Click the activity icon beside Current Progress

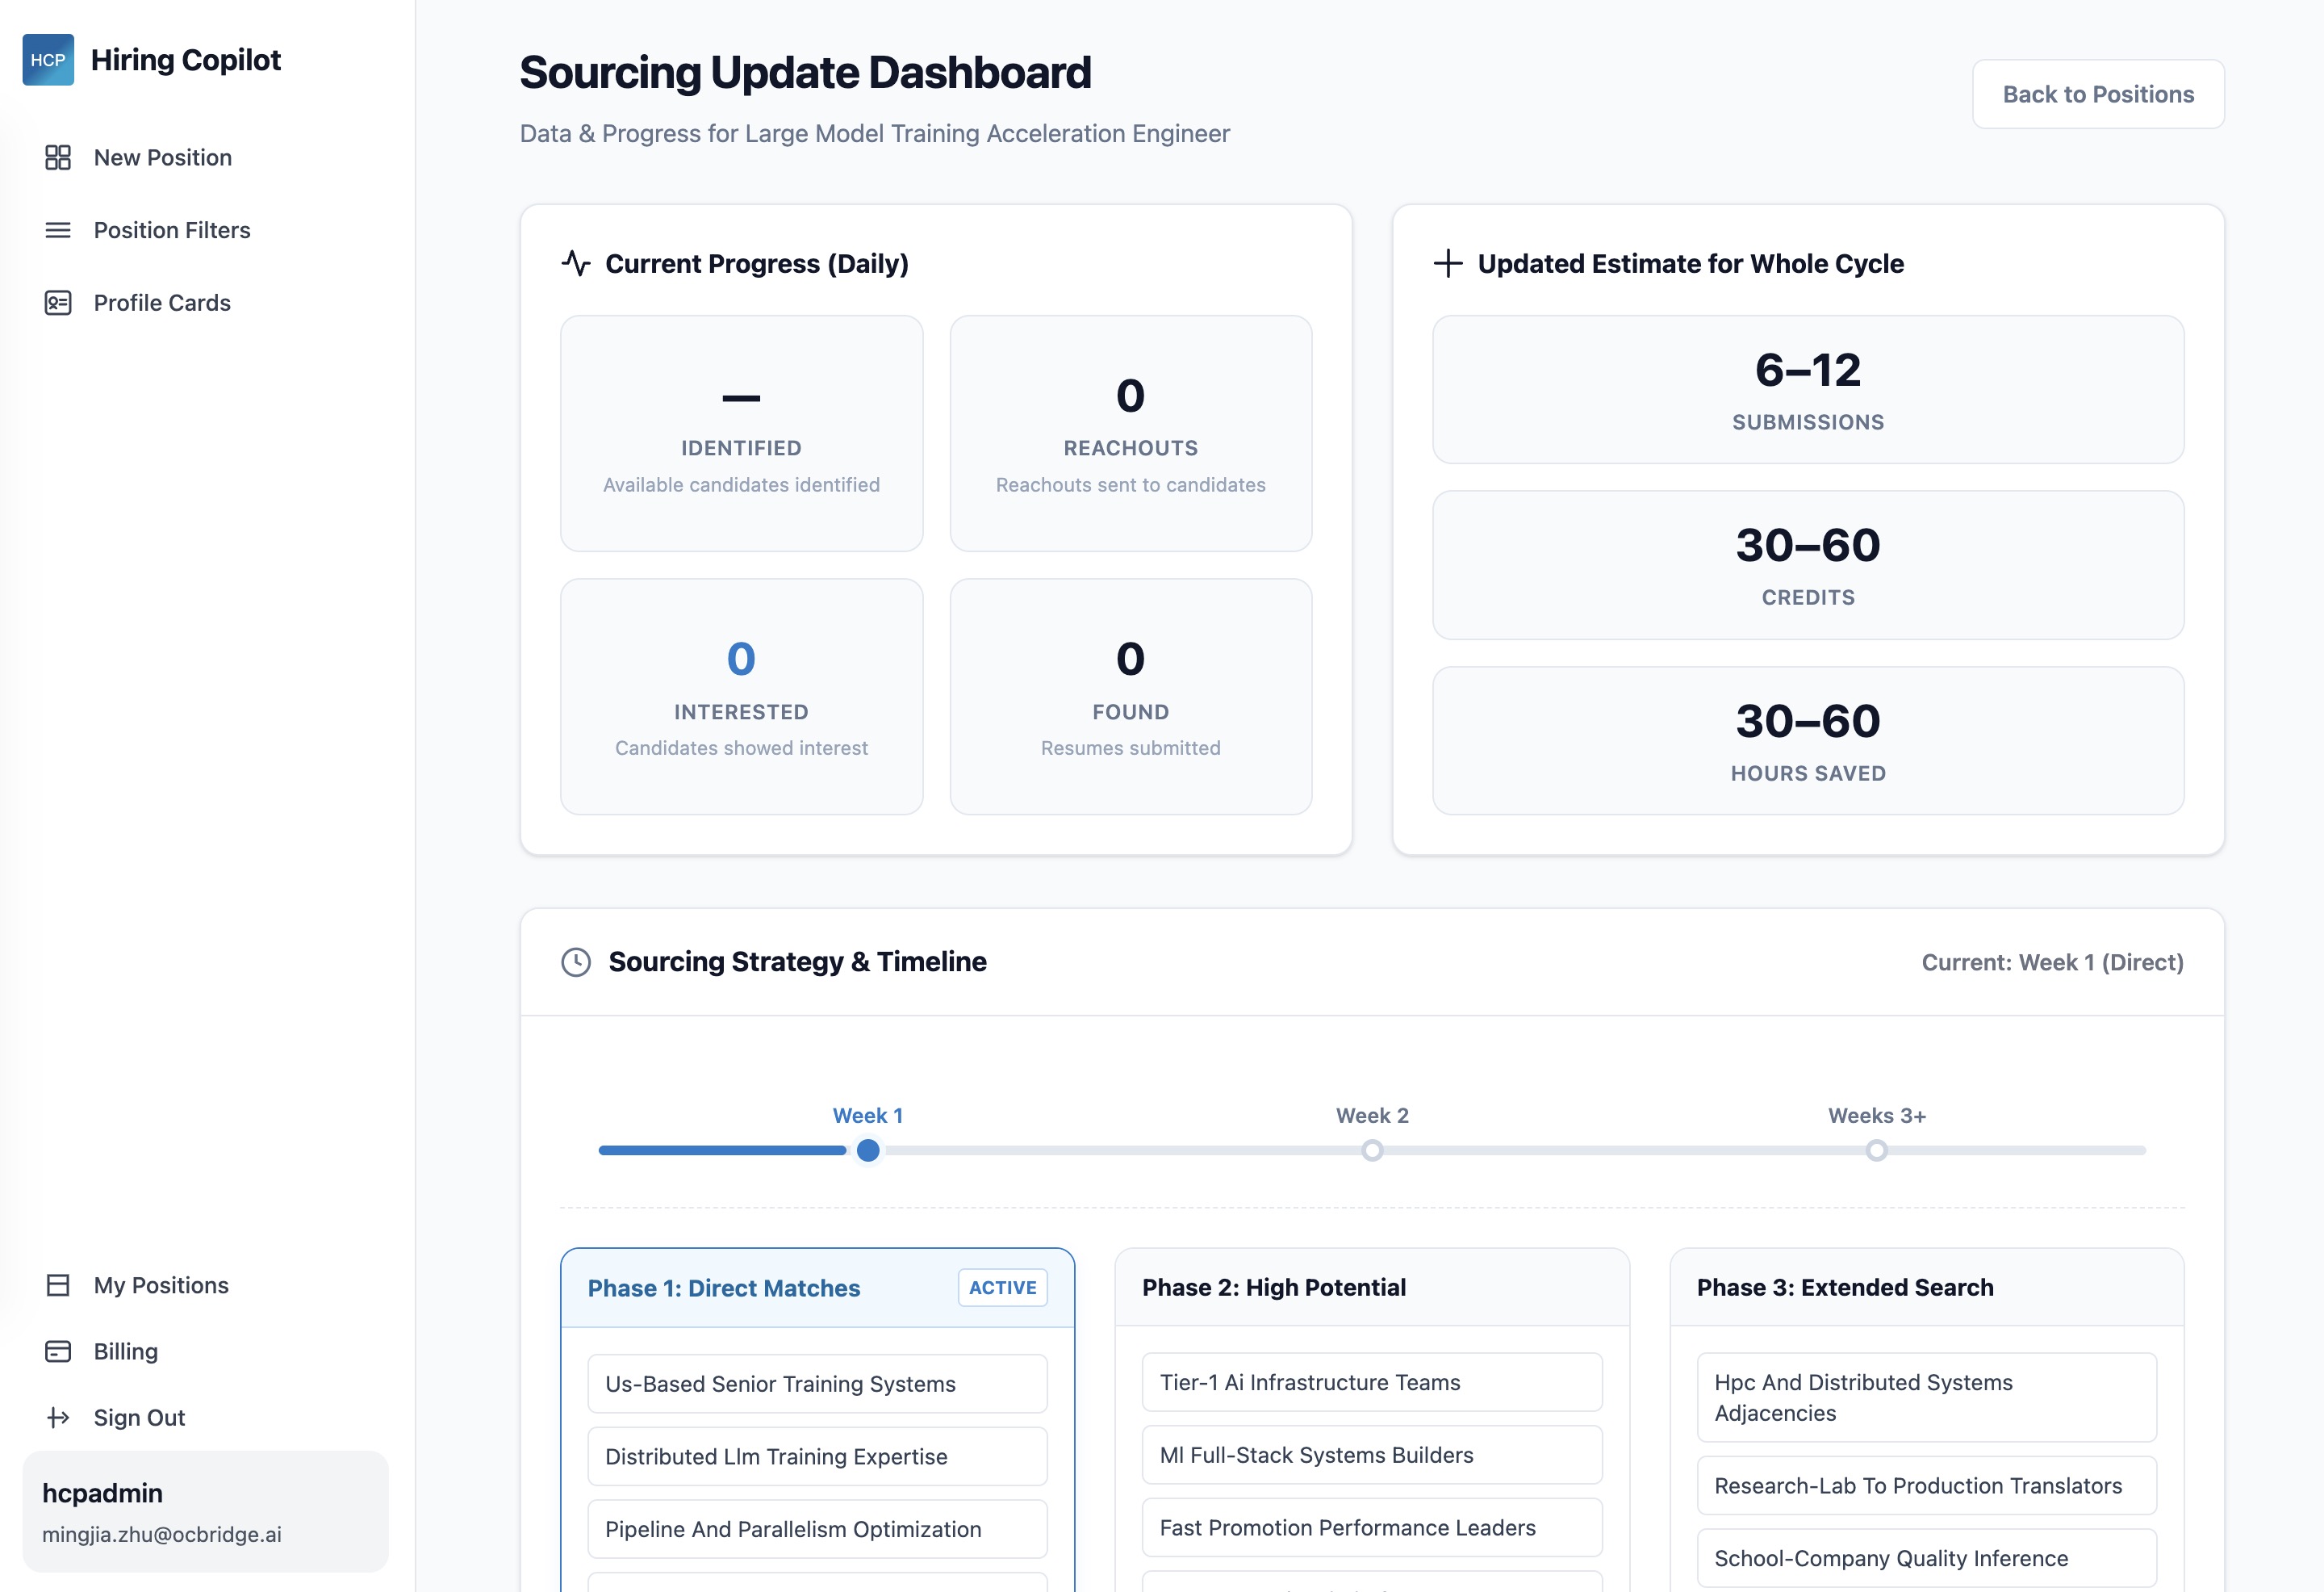[x=577, y=263]
